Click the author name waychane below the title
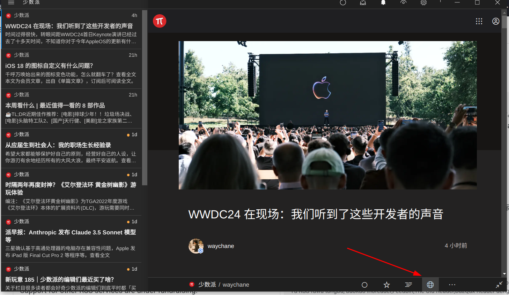The image size is (509, 295). click(221, 246)
